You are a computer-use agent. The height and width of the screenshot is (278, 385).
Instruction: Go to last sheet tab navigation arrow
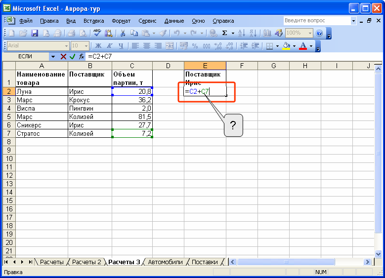pyautogui.click(x=30, y=262)
